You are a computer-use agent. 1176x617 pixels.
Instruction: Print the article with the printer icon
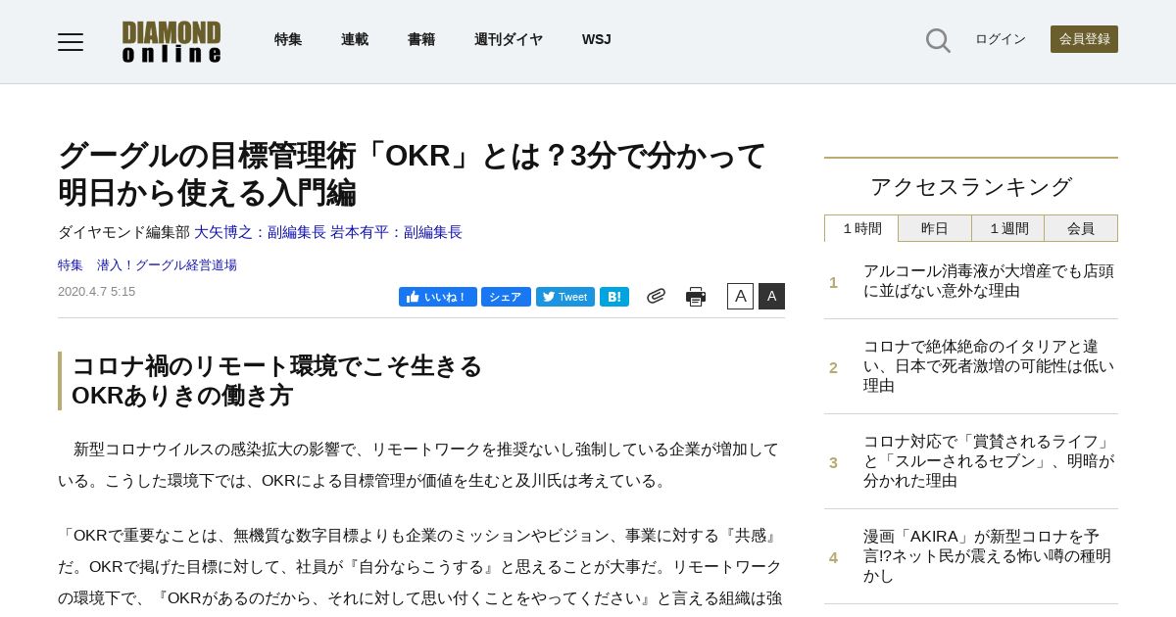(696, 296)
